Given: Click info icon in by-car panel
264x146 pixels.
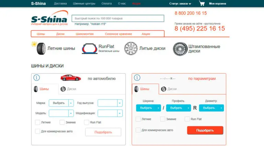Looking at the screenshot, I should [36, 78].
